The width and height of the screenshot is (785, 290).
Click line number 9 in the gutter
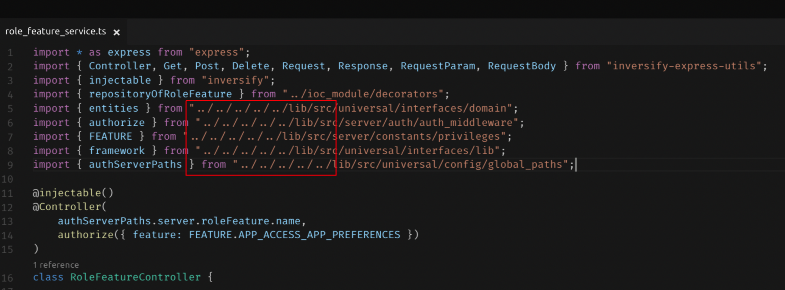(10, 165)
